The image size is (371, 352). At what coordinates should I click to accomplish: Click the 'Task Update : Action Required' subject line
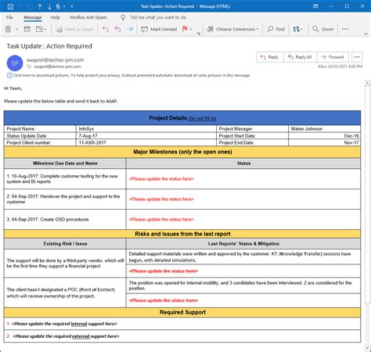point(49,46)
